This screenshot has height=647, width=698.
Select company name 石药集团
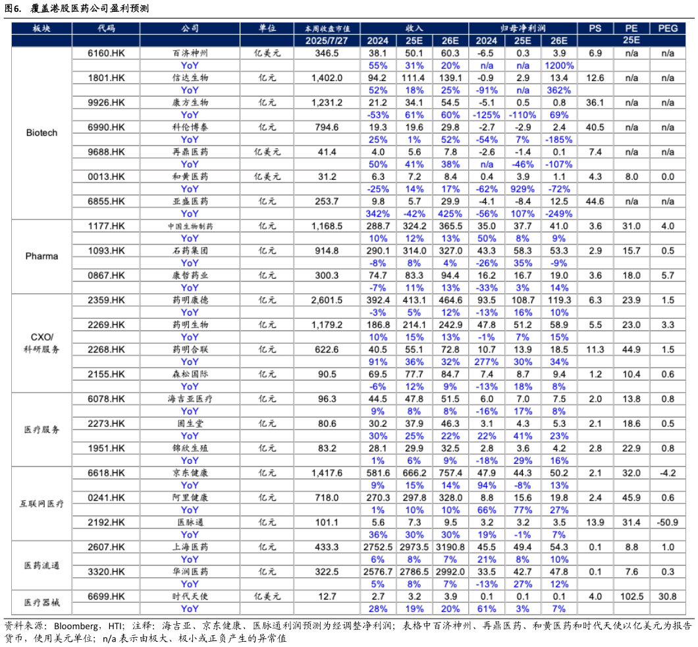(x=190, y=251)
